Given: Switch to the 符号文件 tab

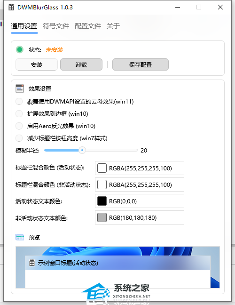Looking at the screenshot, I should point(56,26).
